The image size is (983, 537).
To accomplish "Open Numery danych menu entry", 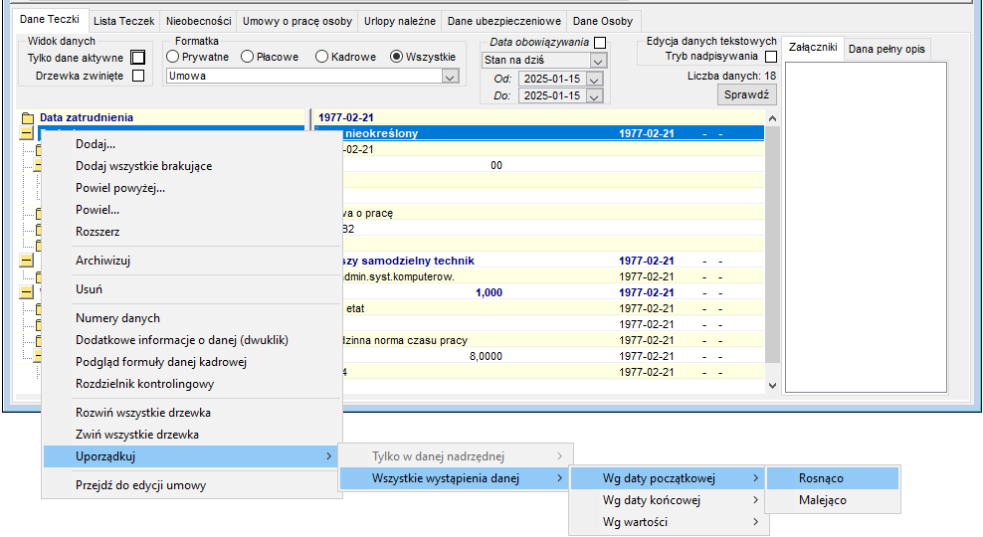I will pyautogui.click(x=117, y=318).
